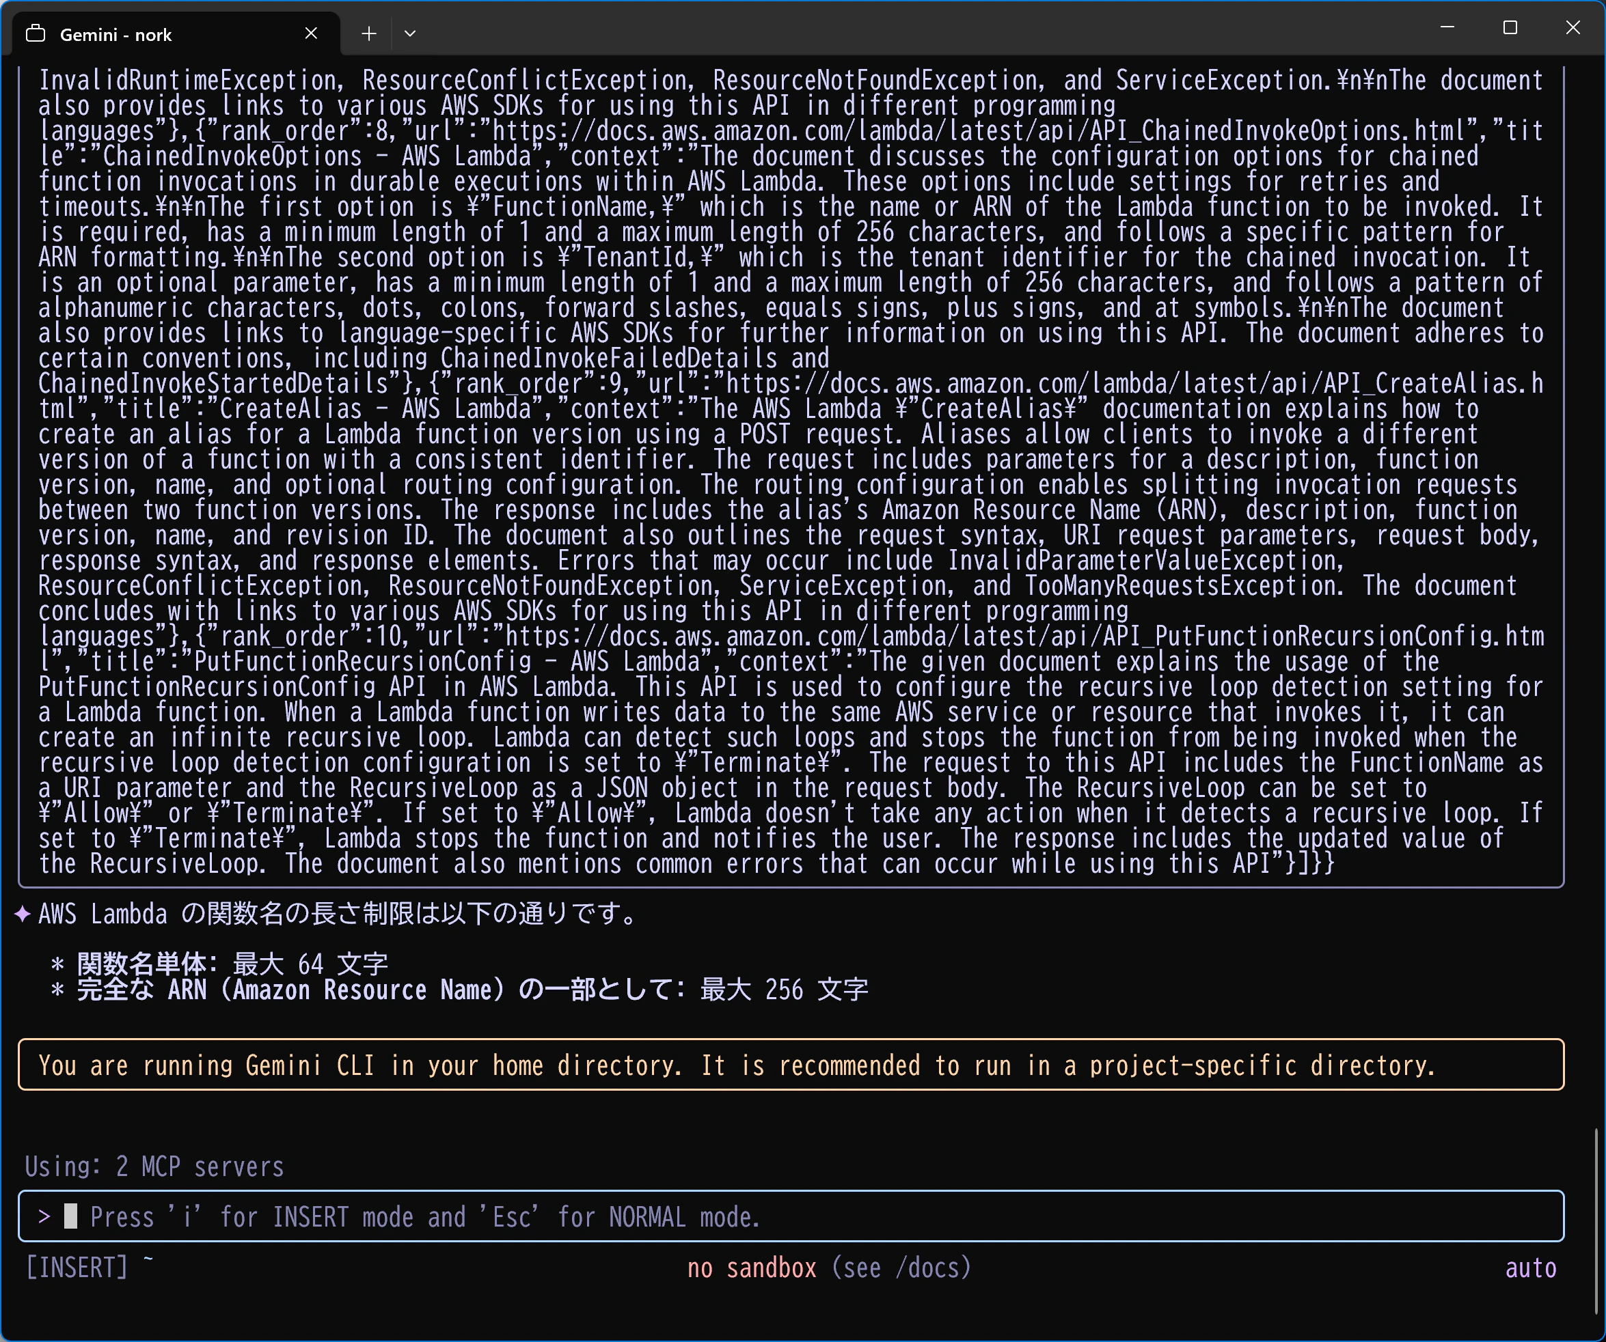1606x1342 pixels.
Task: Minimize the terminal window
Action: pyautogui.click(x=1447, y=27)
